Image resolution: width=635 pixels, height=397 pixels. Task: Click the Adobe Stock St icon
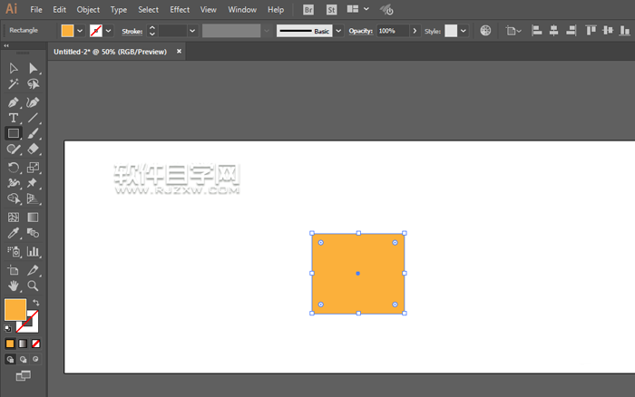[332, 9]
